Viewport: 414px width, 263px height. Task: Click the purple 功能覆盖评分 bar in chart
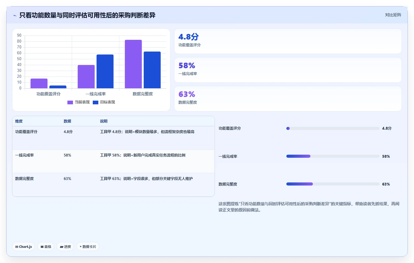click(39, 83)
